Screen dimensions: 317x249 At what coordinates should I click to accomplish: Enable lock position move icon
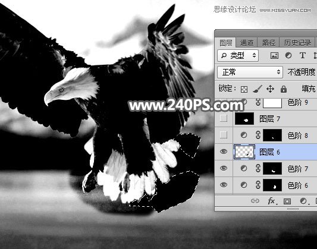tap(270, 89)
